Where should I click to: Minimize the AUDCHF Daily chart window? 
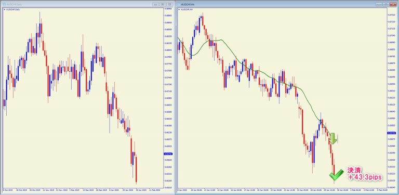[x=155, y=4]
